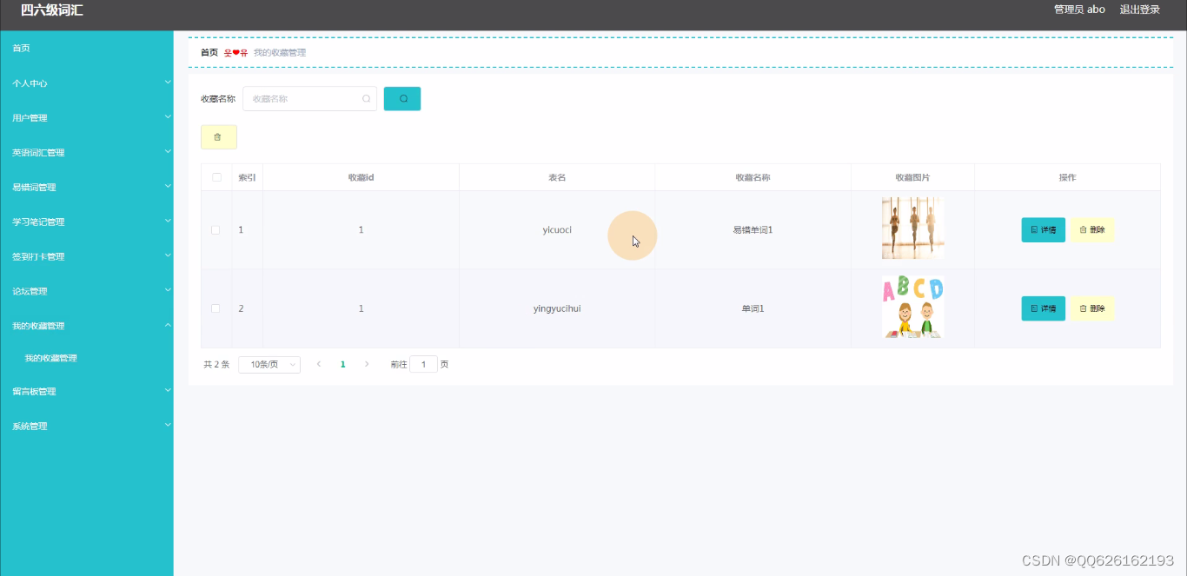This screenshot has width=1187, height=576.
Task: Click the 四六级词汇 site title
Action: (52, 10)
